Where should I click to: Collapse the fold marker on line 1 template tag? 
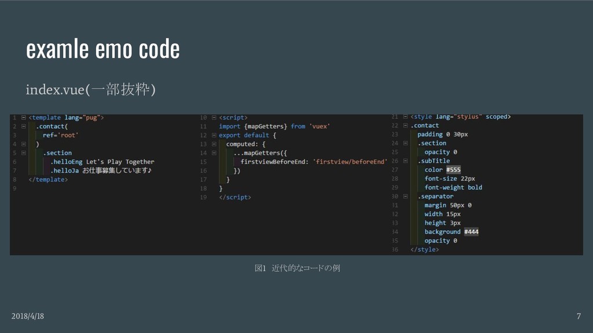(23, 117)
